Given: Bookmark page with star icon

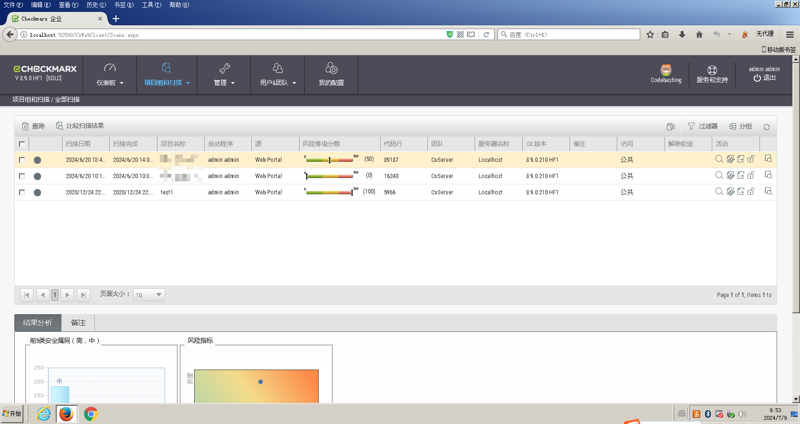Looking at the screenshot, I should tap(650, 34).
